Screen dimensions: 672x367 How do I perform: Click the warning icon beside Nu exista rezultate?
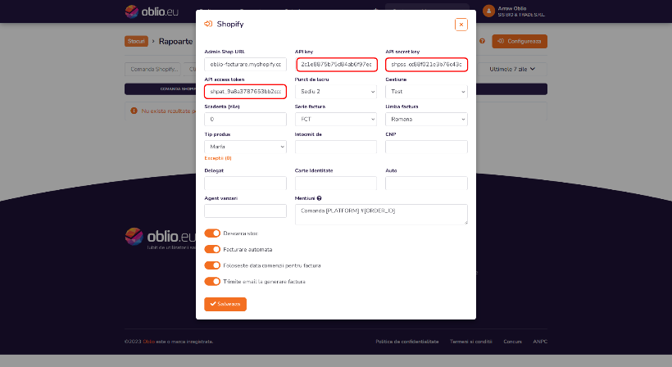point(134,111)
